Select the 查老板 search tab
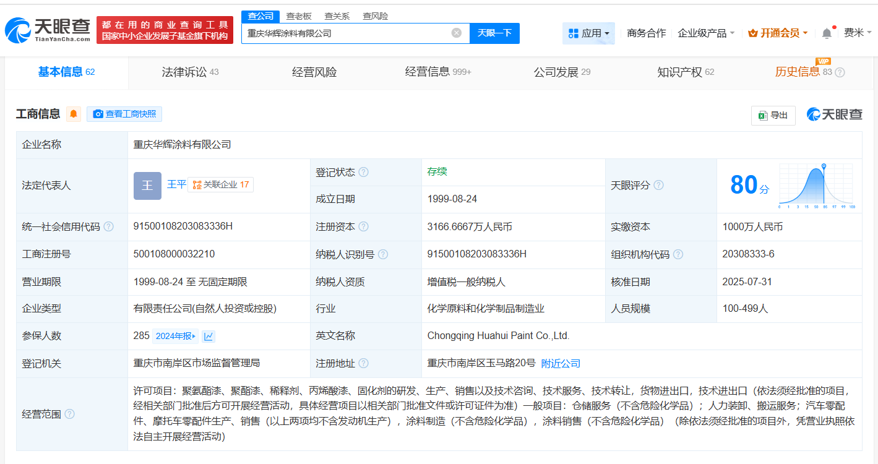Screen dimensions: 878x464 click(x=298, y=16)
